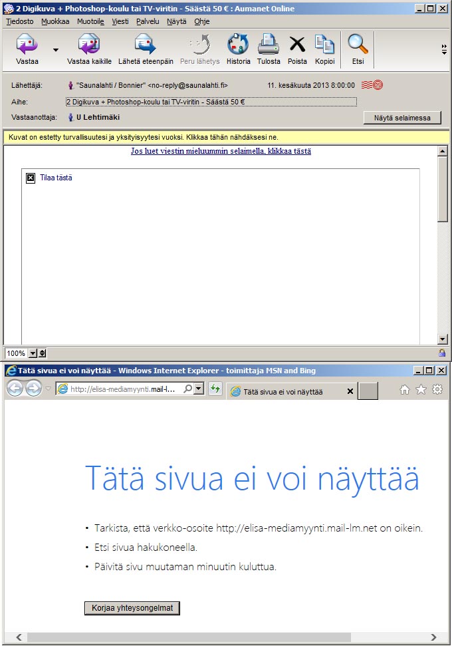Screen dimensions: 452x646
Task: Select the Aihe subject field
Action: click(x=211, y=102)
